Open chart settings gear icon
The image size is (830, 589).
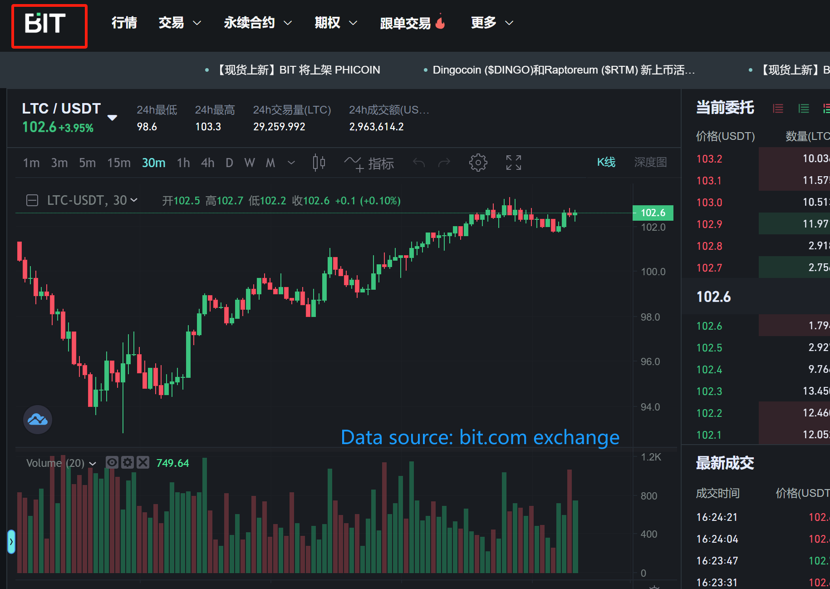pyautogui.click(x=478, y=163)
